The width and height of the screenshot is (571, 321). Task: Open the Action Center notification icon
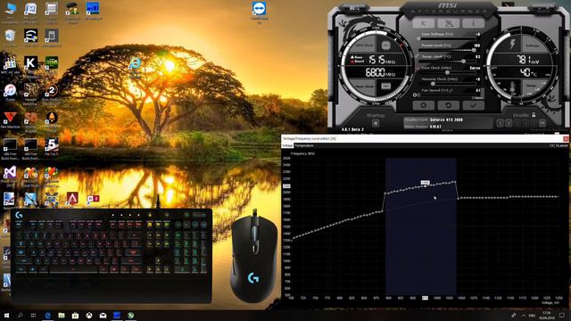tap(562, 315)
